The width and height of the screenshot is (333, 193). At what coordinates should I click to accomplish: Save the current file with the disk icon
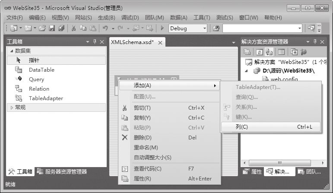(x=52, y=28)
